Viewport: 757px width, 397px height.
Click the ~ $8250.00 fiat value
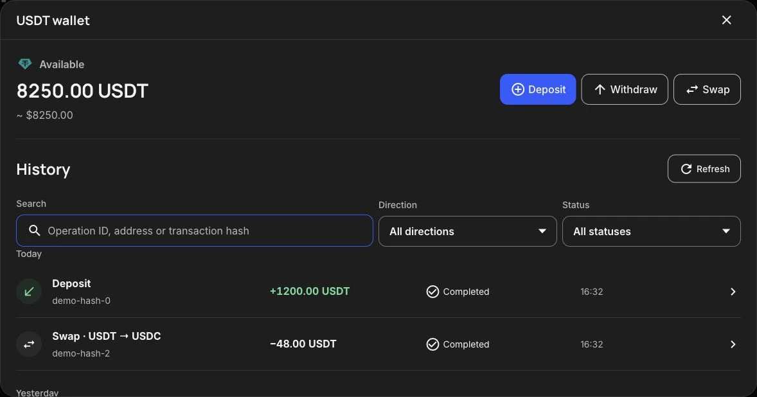pyautogui.click(x=44, y=115)
